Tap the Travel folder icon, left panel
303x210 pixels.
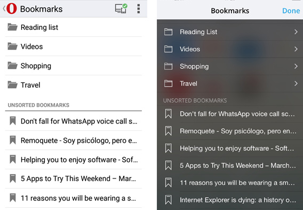click(x=13, y=85)
